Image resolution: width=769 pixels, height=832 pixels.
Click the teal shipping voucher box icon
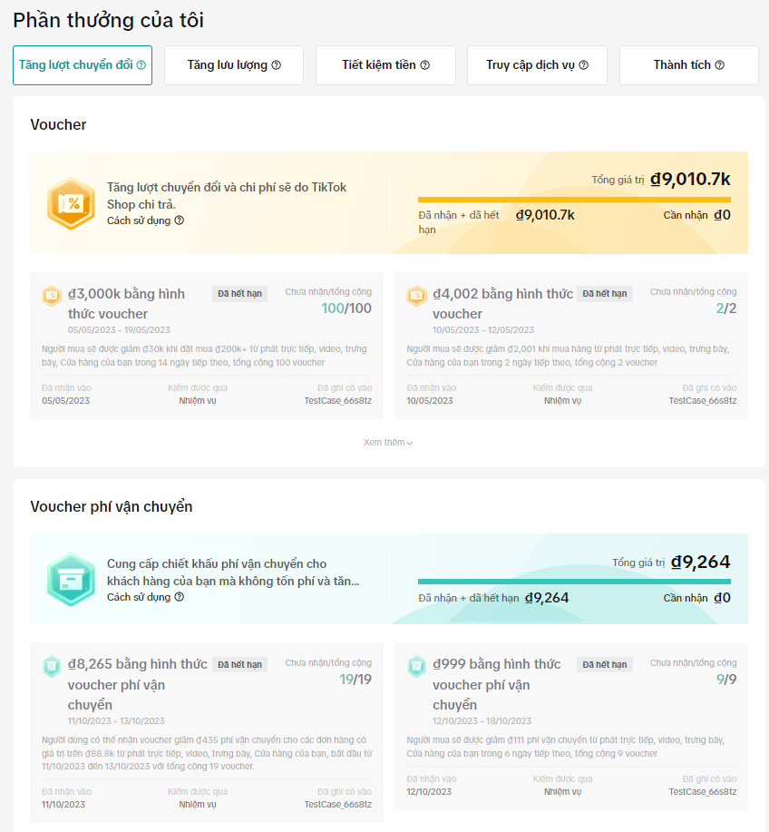pos(71,579)
